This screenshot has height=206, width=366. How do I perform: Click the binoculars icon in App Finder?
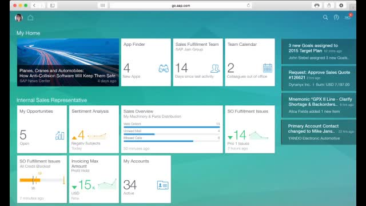pyautogui.click(x=164, y=69)
